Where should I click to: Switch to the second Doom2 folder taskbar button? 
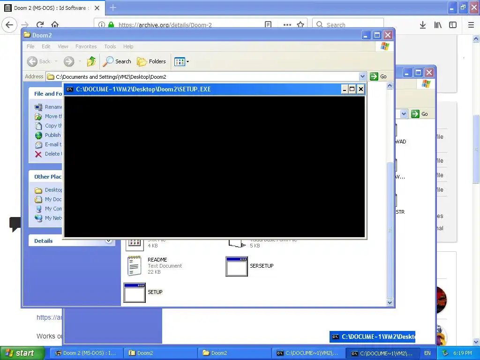click(x=234, y=353)
